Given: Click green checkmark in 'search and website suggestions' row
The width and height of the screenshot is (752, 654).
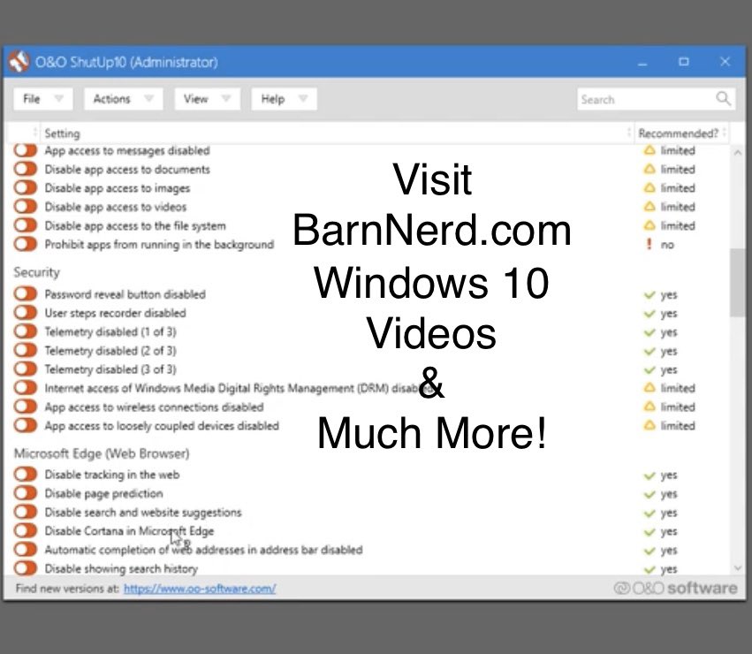Looking at the screenshot, I should pos(649,513).
